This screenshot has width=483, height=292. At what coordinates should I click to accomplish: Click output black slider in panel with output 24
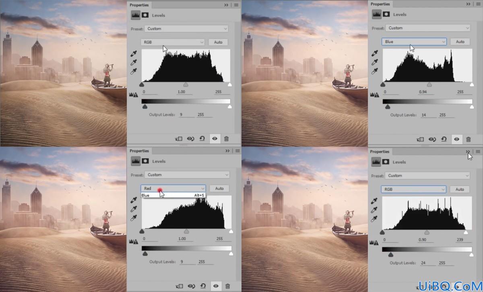click(390, 255)
